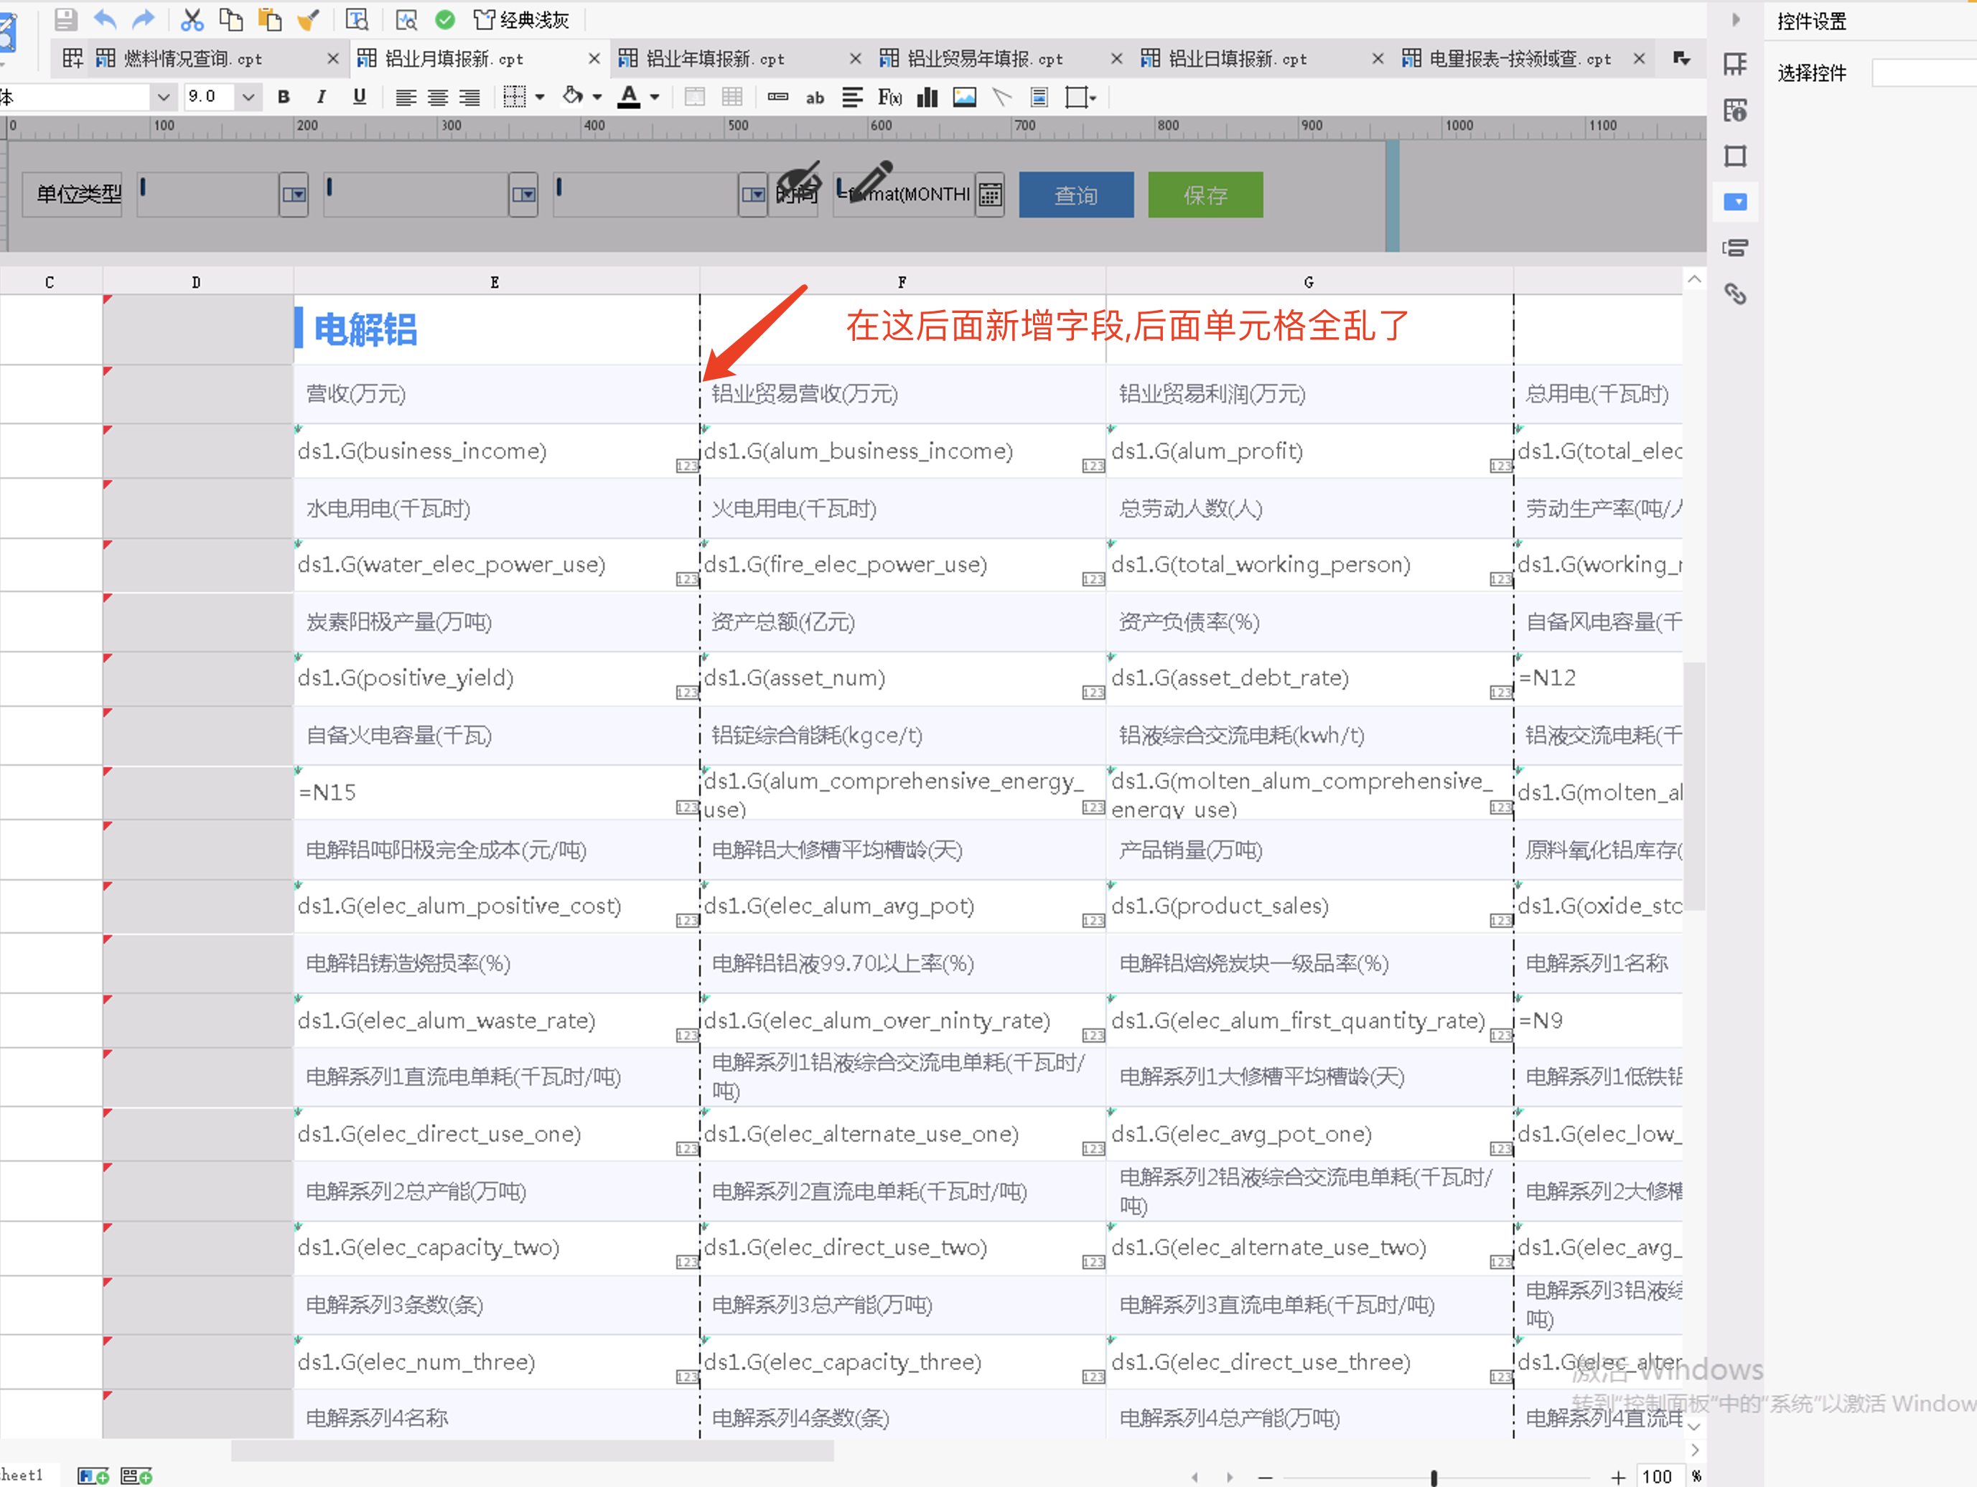Click the green checkmark validation icon
1977x1487 pixels.
point(445,19)
